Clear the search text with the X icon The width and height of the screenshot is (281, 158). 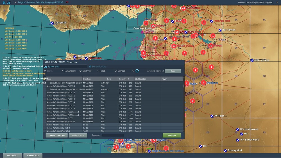tap(62, 71)
